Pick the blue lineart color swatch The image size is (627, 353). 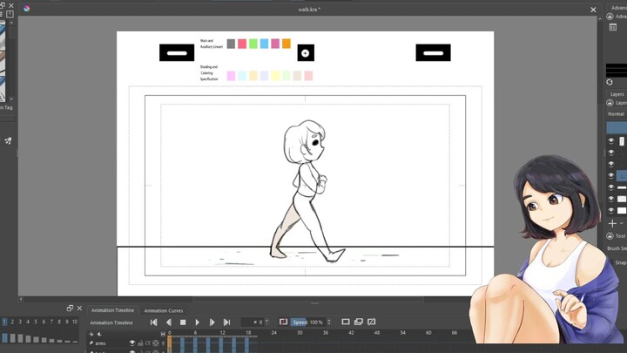tap(264, 44)
